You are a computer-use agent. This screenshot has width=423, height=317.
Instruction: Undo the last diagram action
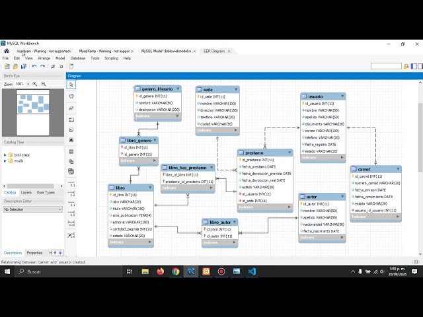pyautogui.click(x=34, y=66)
